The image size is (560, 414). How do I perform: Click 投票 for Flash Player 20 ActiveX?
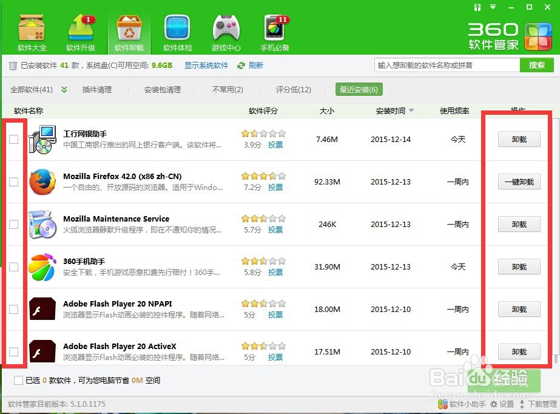(275, 357)
